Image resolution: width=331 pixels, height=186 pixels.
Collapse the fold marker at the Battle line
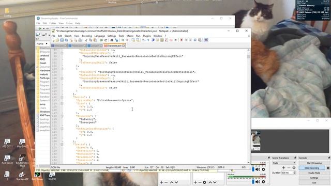point(62,97)
